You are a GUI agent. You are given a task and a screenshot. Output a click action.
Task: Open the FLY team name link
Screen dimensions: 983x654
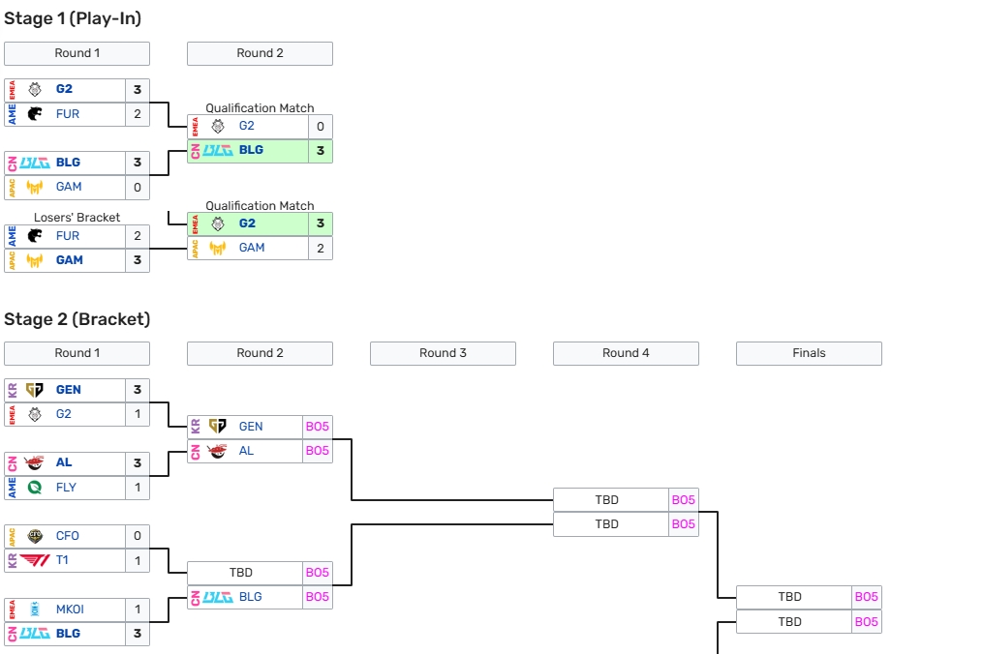pos(66,488)
